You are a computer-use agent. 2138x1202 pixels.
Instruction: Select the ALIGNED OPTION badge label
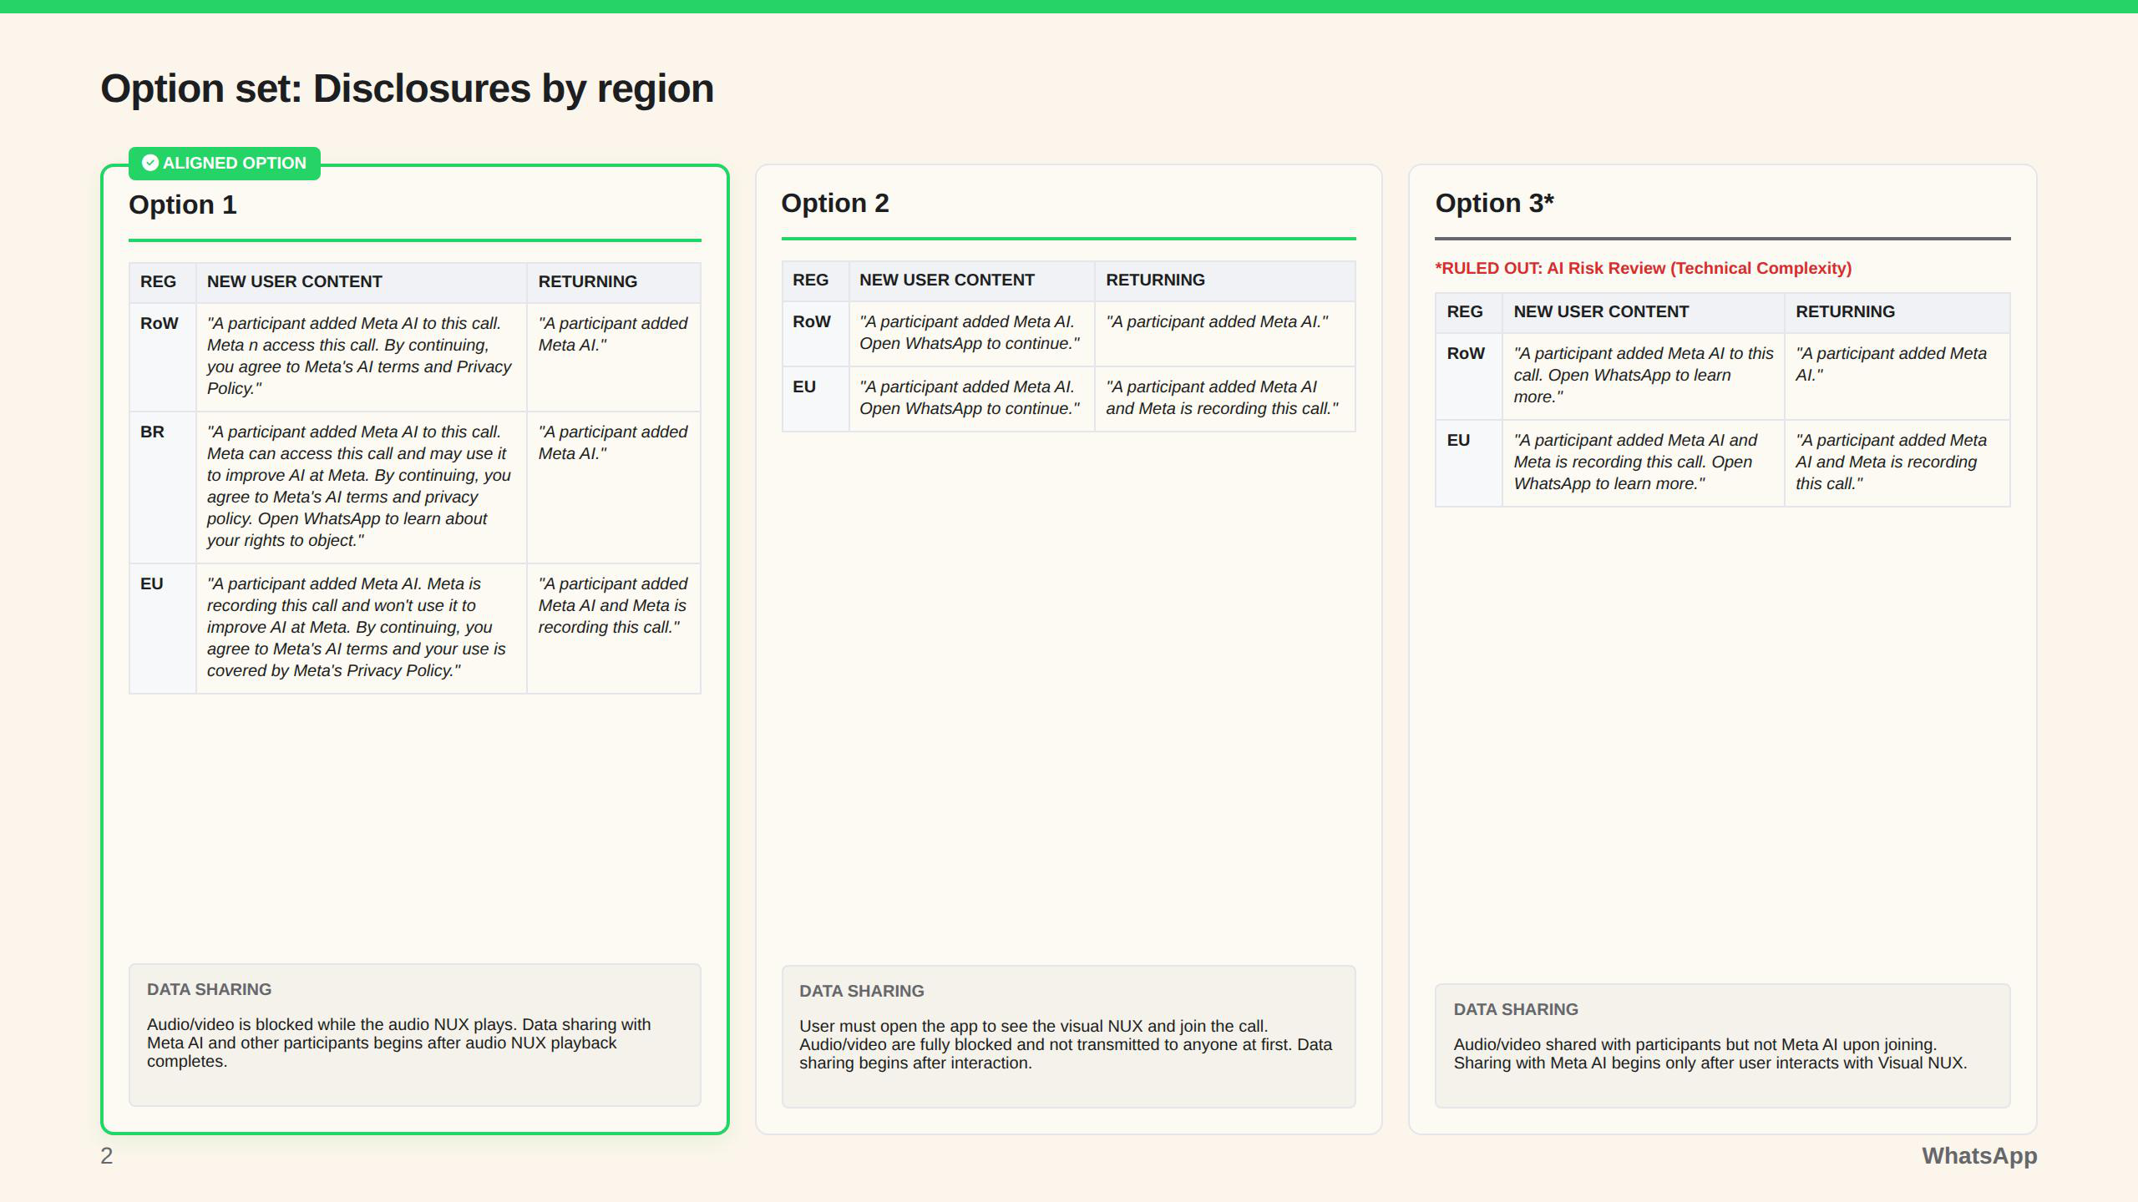point(225,163)
